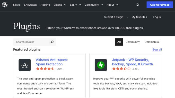
Task: Select the Commercial filter tab
Action: coord(152,42)
